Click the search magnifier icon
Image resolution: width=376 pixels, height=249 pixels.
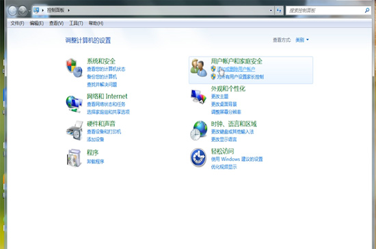coord(367,10)
